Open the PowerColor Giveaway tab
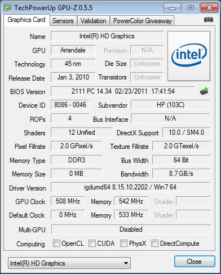221x274 pixels. 143,21
